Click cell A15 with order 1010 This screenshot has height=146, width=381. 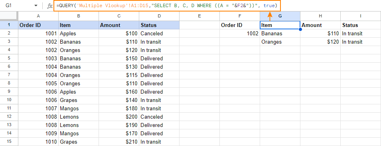[38, 142]
